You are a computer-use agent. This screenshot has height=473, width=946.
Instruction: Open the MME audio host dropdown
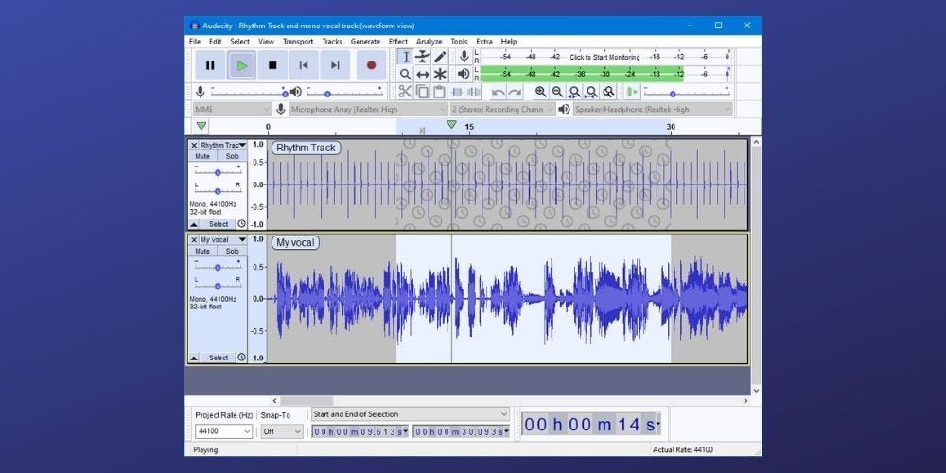pos(232,109)
